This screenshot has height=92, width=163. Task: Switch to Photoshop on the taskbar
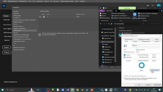(97, 90)
